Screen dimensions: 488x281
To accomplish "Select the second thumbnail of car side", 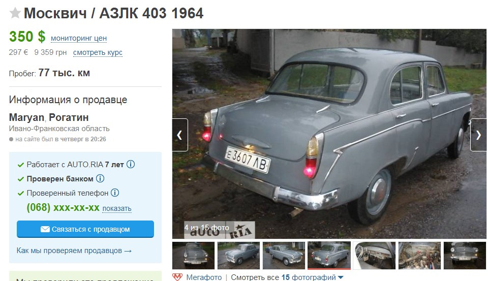I will (x=238, y=256).
